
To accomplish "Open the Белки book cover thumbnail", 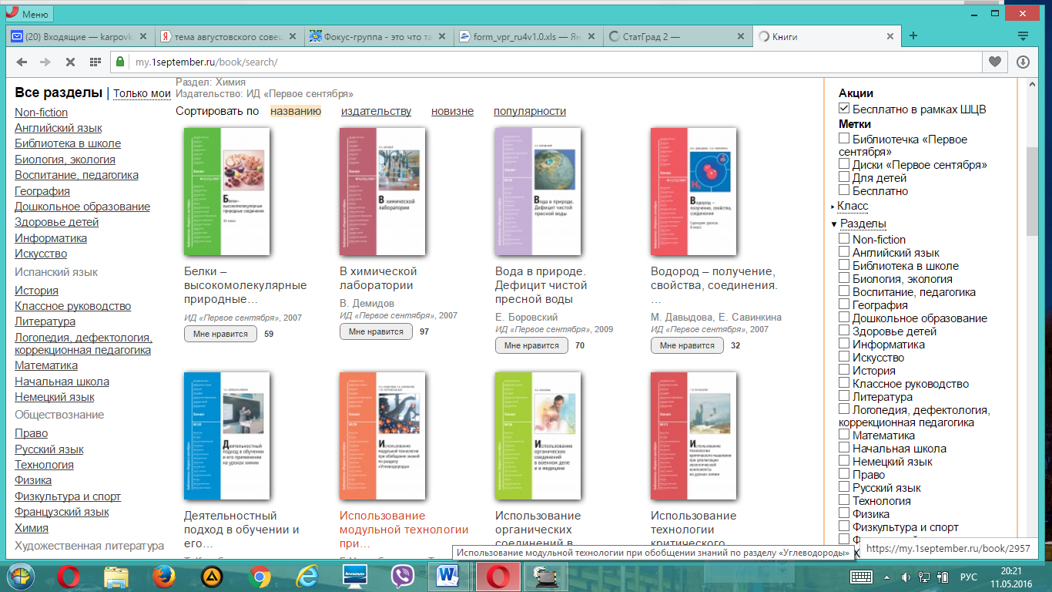I will point(227,191).
